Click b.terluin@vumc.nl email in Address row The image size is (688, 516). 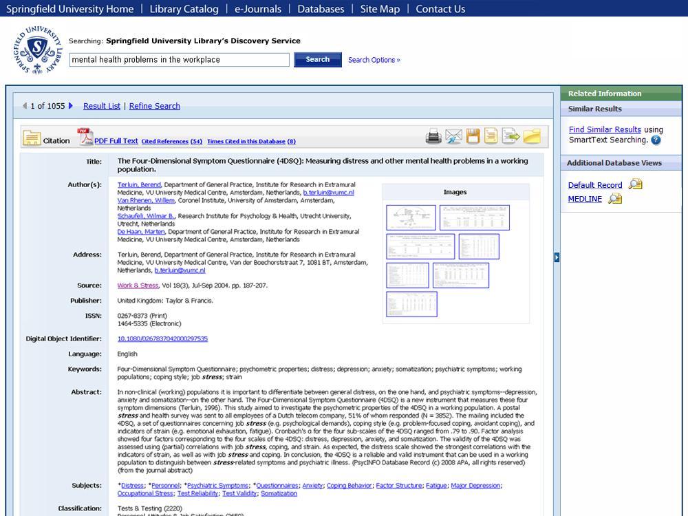[x=180, y=270]
